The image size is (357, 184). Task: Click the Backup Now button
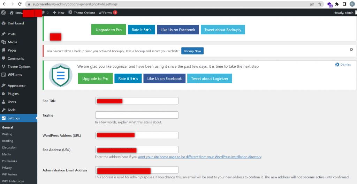[x=192, y=51]
